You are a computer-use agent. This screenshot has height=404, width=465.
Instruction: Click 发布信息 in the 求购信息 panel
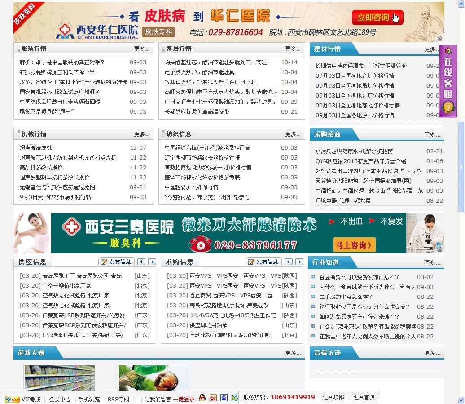coord(263,262)
